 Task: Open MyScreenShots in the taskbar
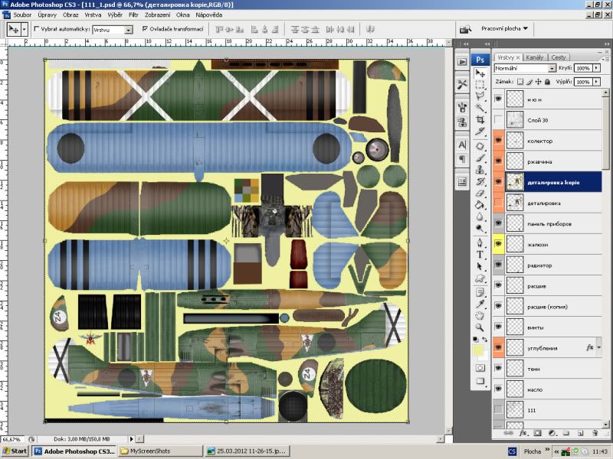coord(161,451)
